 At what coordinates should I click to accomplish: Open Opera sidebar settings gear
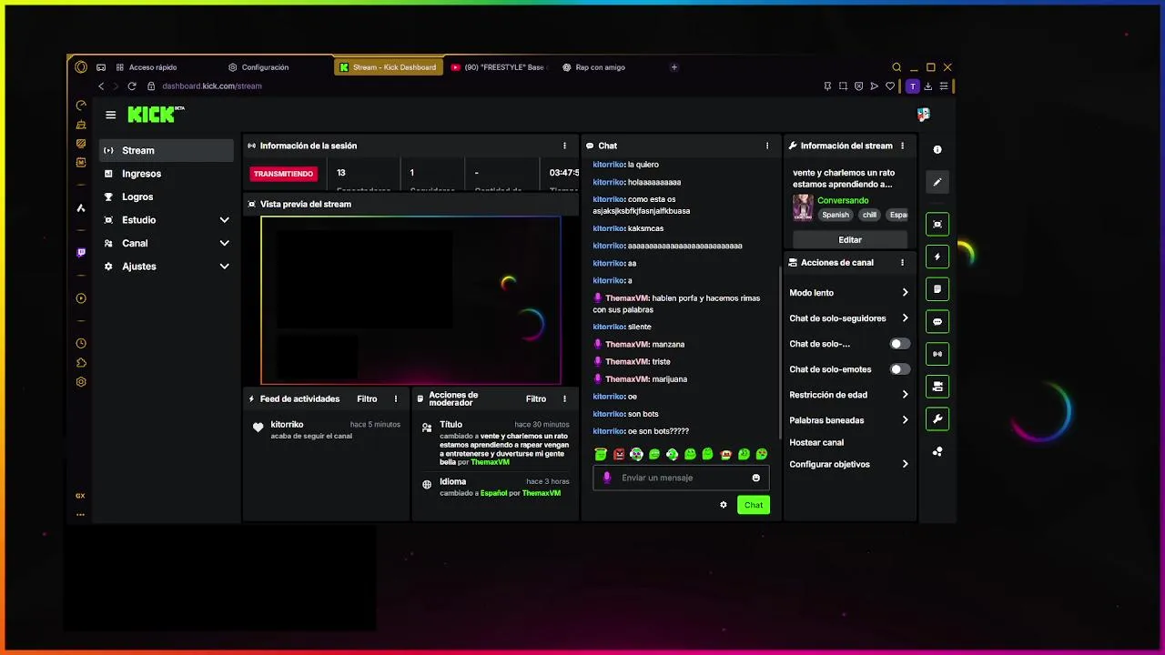(x=81, y=382)
